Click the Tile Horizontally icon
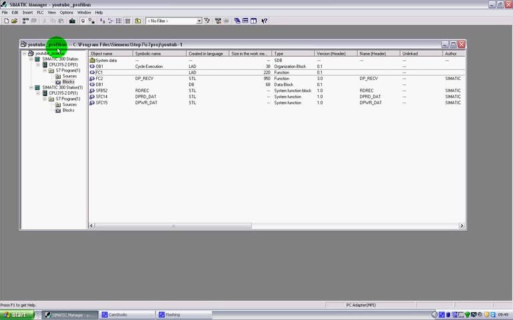The height and width of the screenshot is (320, 513). point(245,21)
